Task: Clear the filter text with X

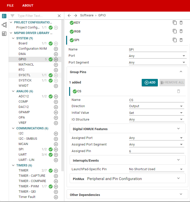Action: (59, 16)
